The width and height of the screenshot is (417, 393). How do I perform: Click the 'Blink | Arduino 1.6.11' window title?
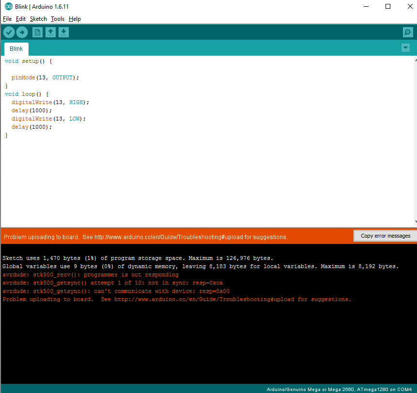pos(42,7)
